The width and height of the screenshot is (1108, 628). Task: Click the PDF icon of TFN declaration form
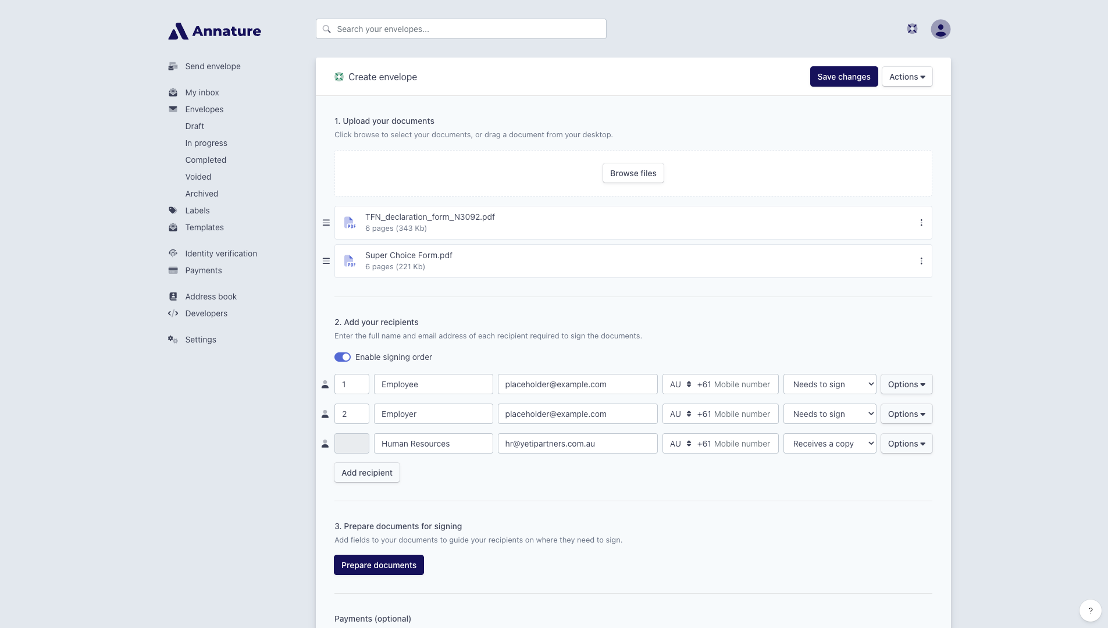pyautogui.click(x=350, y=223)
